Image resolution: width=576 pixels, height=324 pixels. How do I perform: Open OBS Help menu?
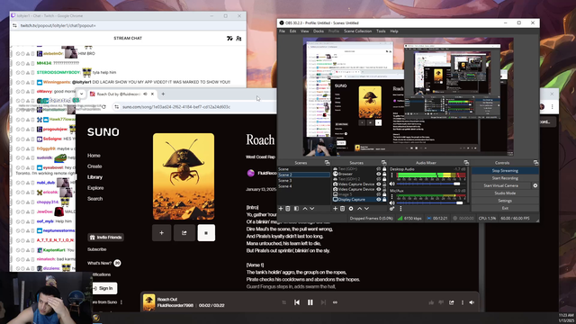[x=394, y=31]
